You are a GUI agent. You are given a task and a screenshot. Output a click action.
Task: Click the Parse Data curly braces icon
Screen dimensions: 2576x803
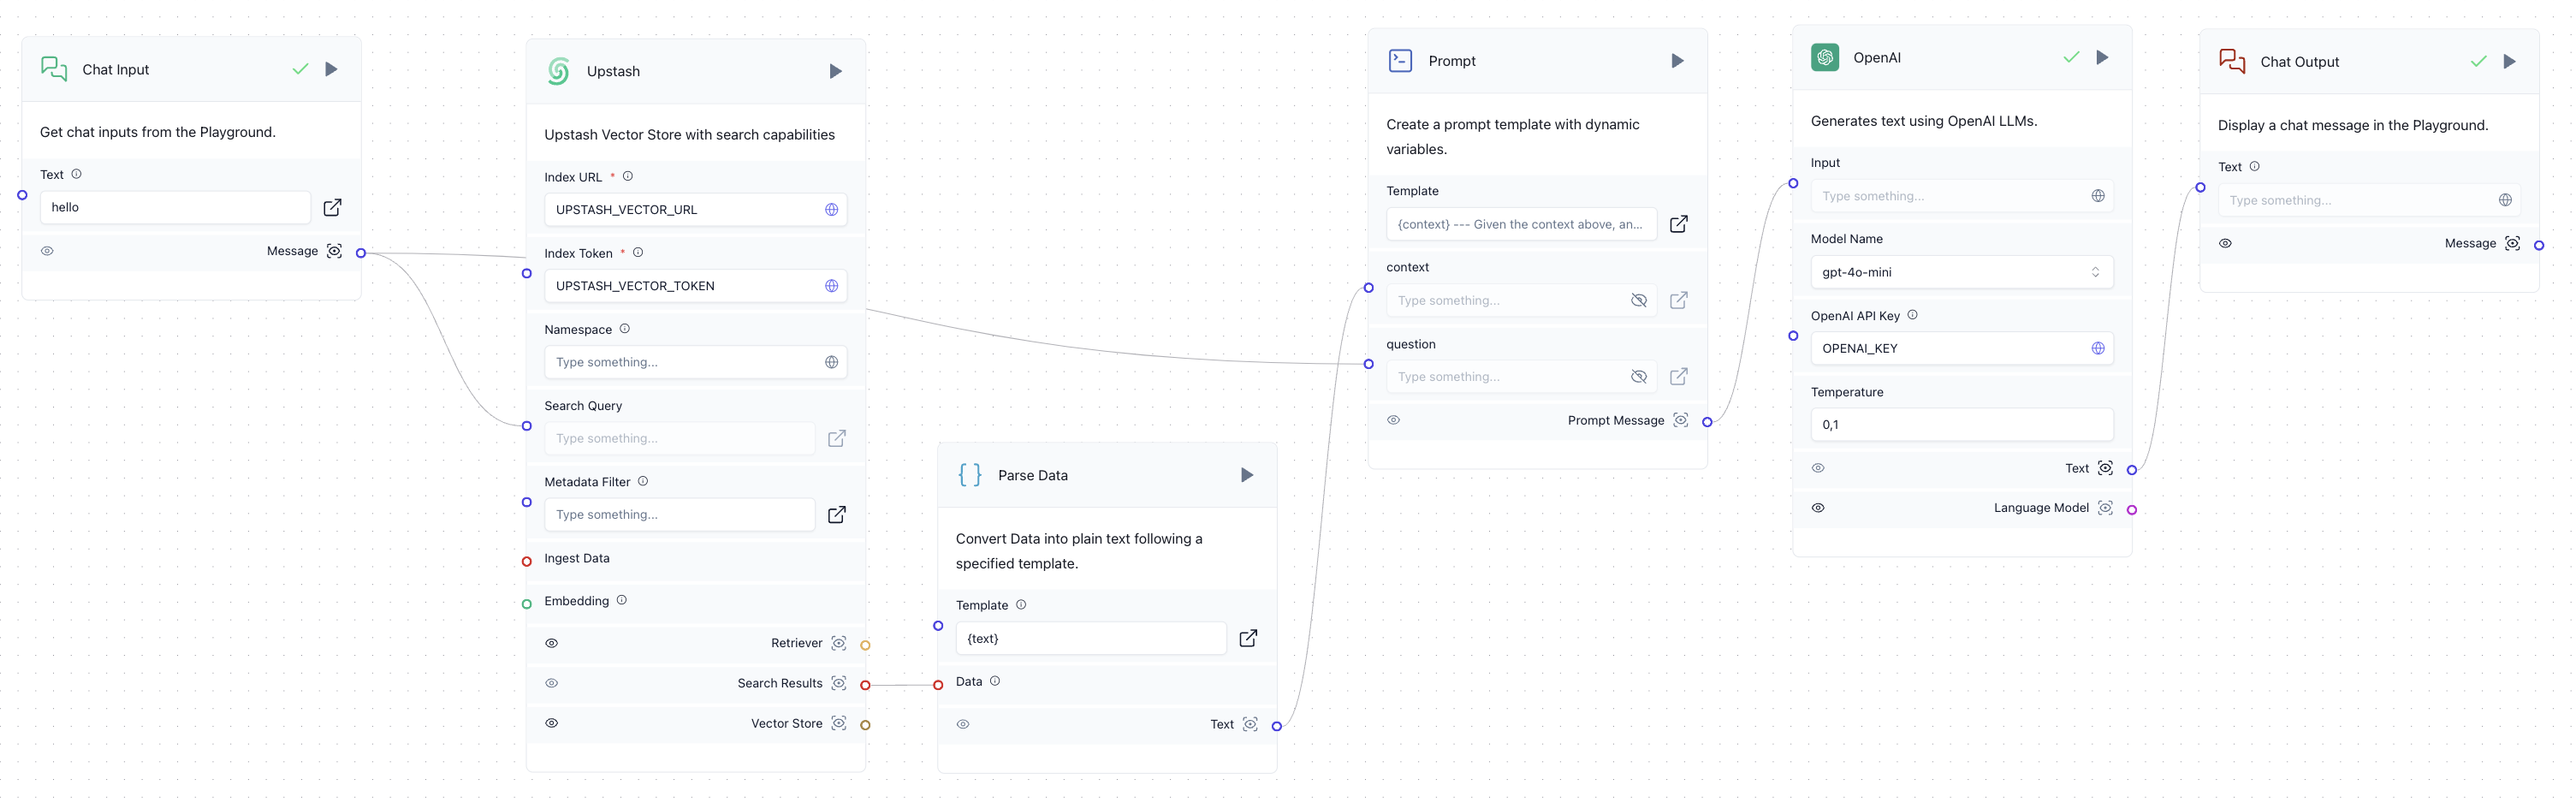968,474
